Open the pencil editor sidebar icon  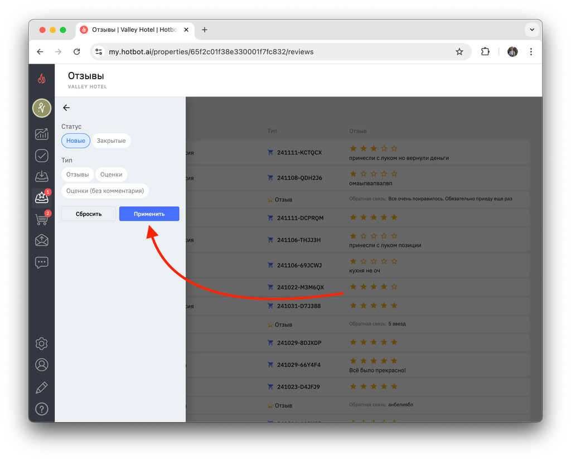pos(41,388)
